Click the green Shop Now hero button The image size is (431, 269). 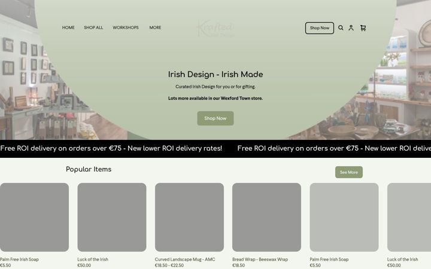coord(215,118)
